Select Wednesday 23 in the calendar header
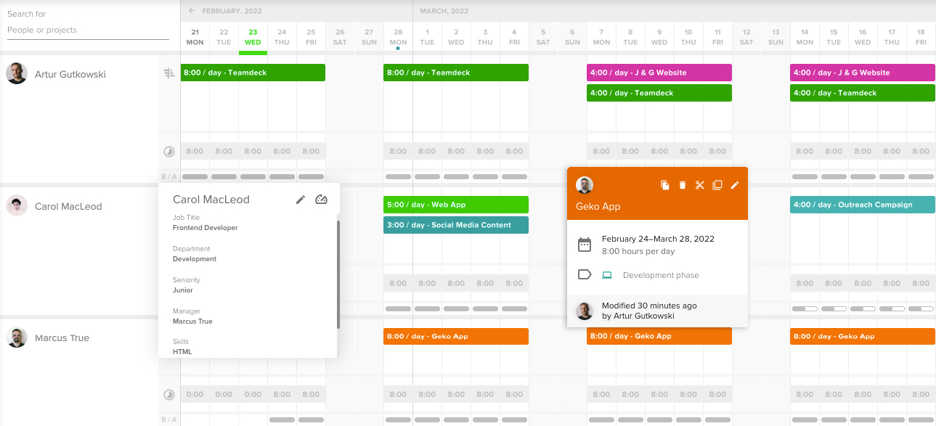Screen dimensions: 936x426 [253, 37]
